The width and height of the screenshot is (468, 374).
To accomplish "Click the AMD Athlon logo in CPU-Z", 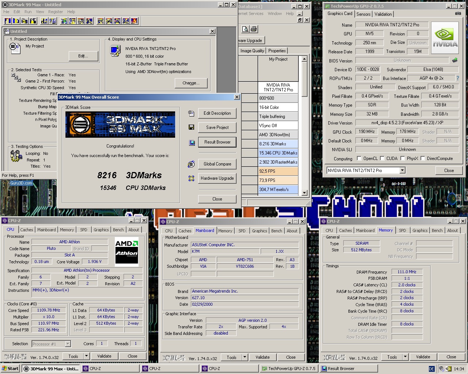I will point(127,252).
